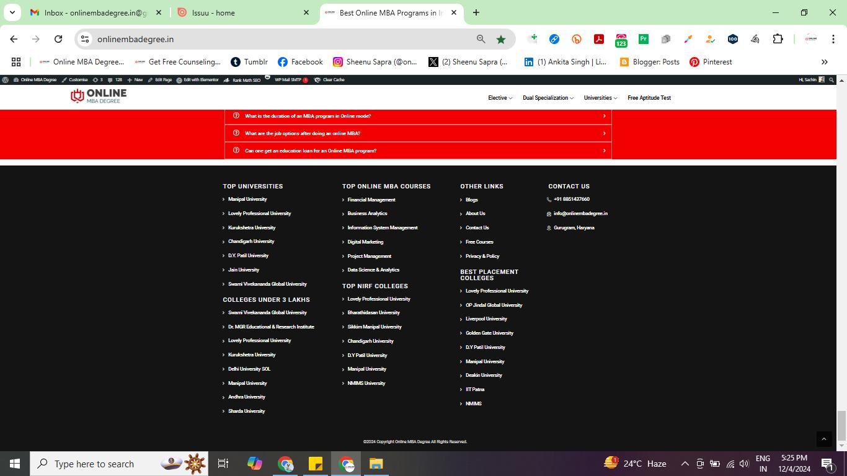Viewport: 847px width, 476px height.
Task: Click the scroll-to-top arrow button
Action: click(x=823, y=439)
